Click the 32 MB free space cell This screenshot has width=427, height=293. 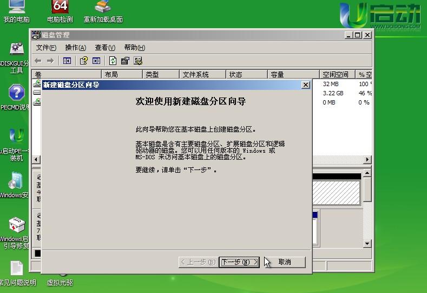point(331,84)
